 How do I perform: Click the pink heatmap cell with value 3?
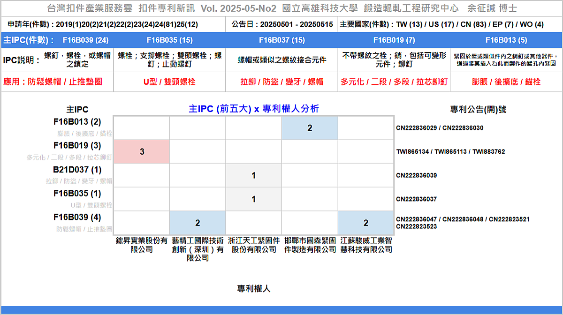point(142,152)
